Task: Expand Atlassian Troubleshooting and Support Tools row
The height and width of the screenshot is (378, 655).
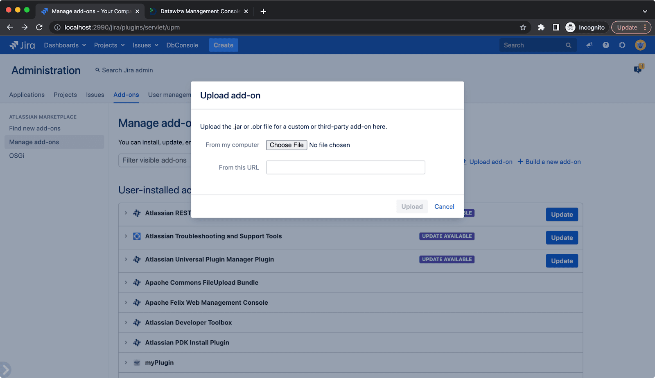Action: [x=126, y=236]
